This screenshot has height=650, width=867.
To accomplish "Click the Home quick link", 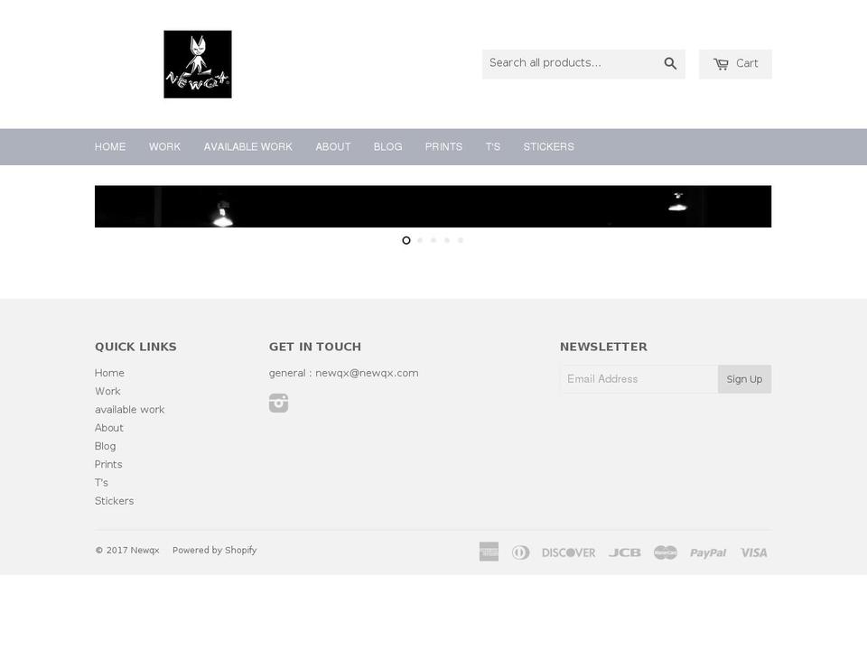I will [x=109, y=373].
